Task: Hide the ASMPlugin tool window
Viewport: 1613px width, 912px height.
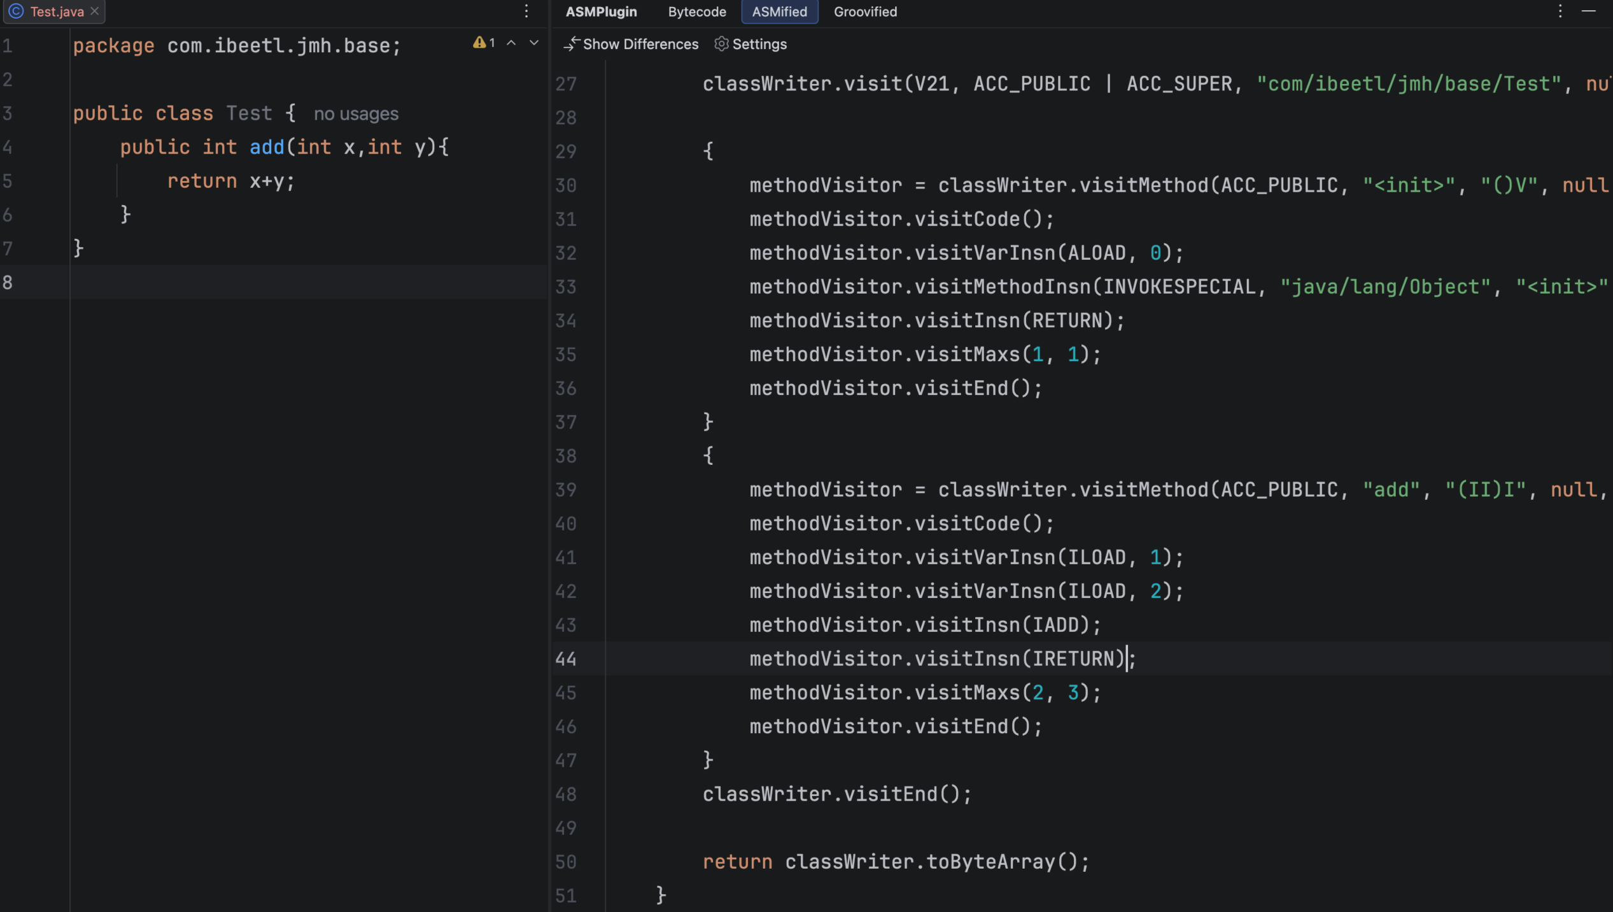Action: (x=1589, y=11)
